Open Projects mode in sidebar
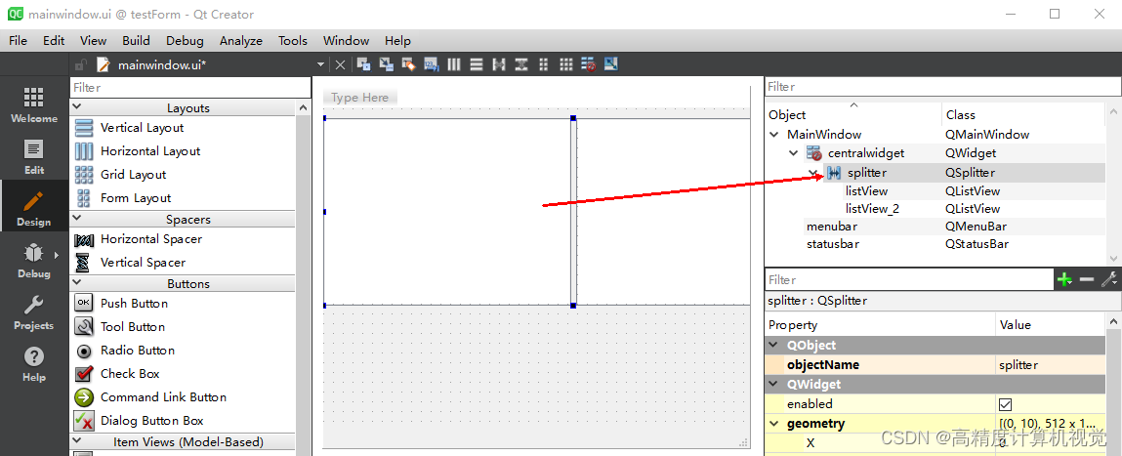1122x456 pixels. coord(33,312)
